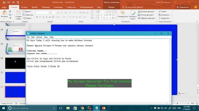
Task: Click the Paste (Вставить) icon
Action: pos(5,13)
